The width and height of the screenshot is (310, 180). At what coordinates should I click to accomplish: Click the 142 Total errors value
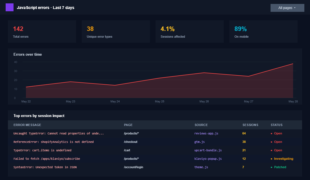click(x=18, y=29)
